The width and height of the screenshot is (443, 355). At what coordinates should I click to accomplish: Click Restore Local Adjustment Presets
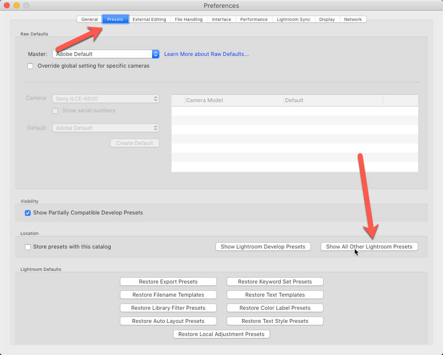pyautogui.click(x=221, y=334)
